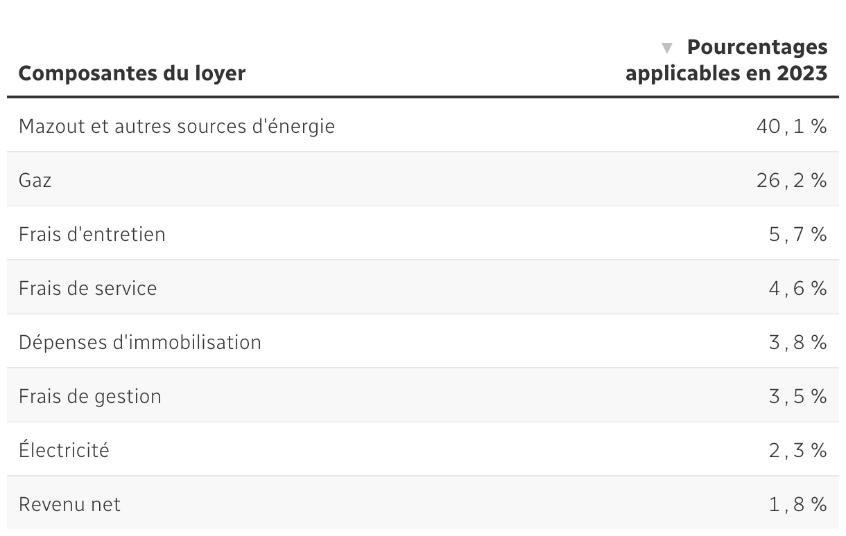Select the Électricité row label
Screen dimensions: 846x536
coord(64,449)
